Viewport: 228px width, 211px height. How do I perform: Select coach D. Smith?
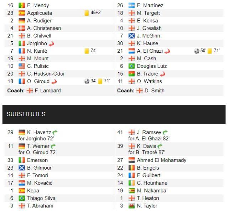point(154,91)
